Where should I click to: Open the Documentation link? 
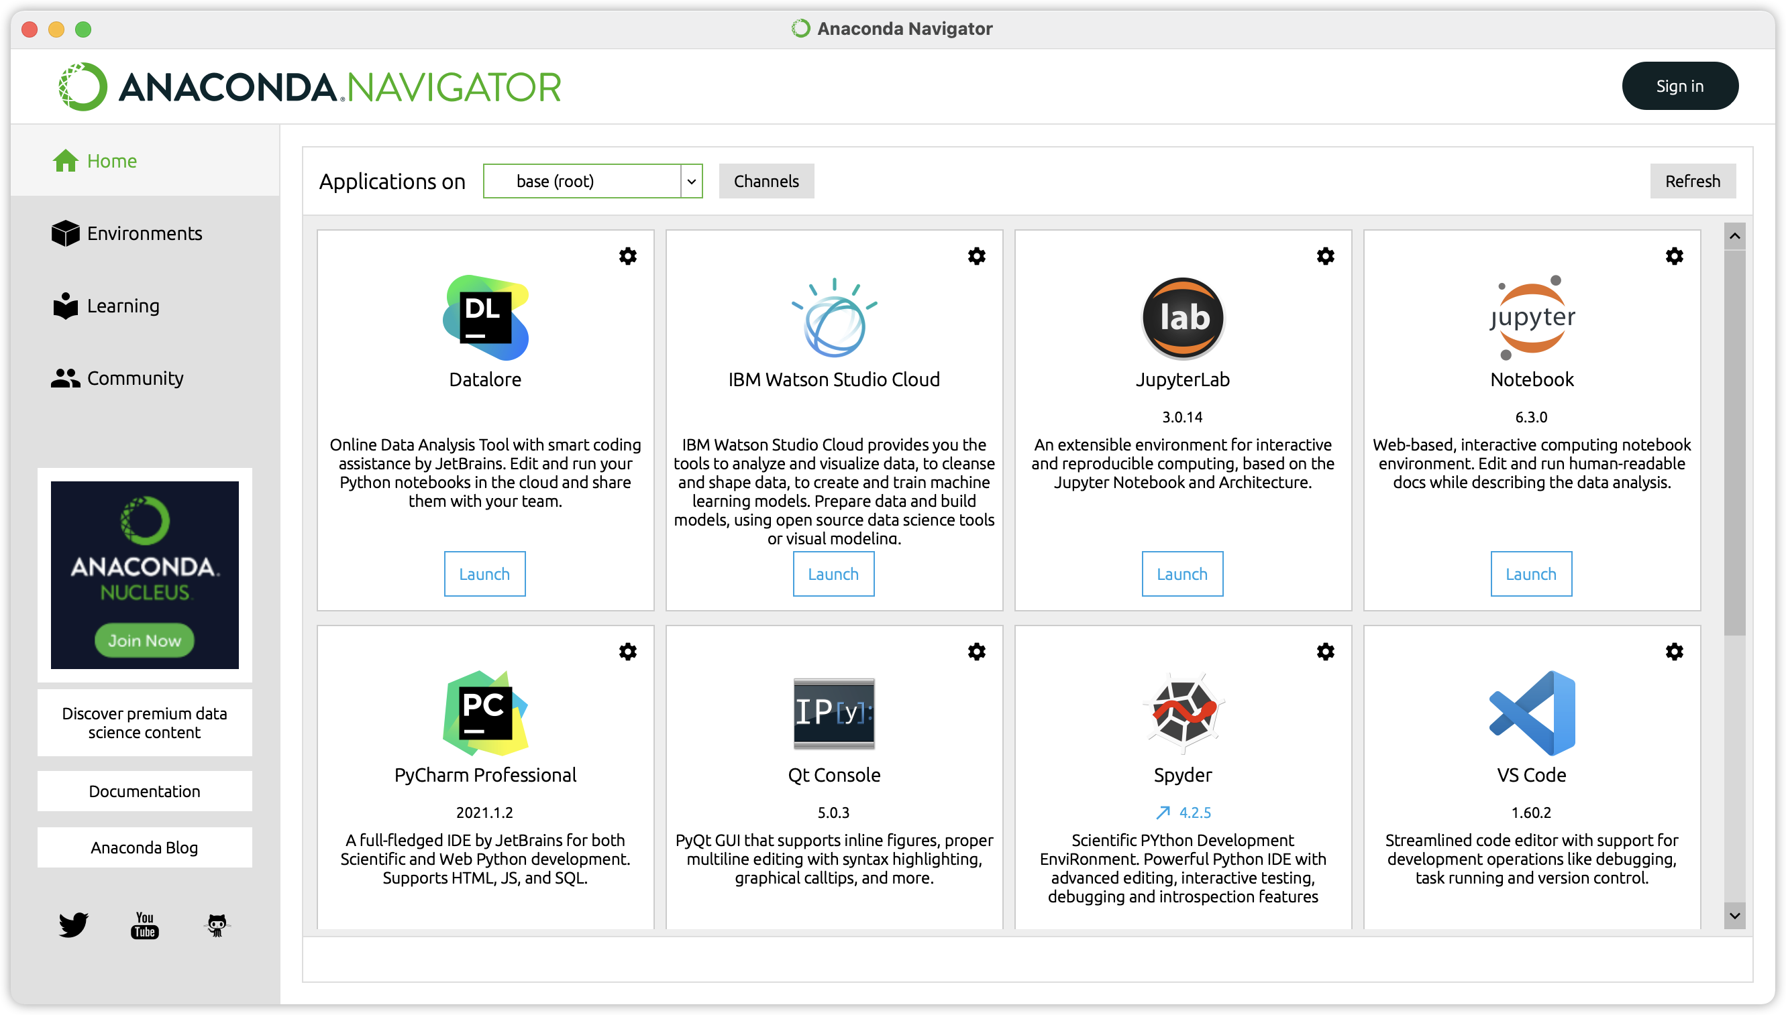pyautogui.click(x=144, y=791)
